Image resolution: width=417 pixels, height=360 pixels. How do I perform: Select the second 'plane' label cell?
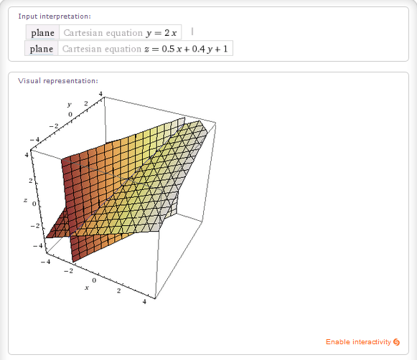pyautogui.click(x=41, y=48)
